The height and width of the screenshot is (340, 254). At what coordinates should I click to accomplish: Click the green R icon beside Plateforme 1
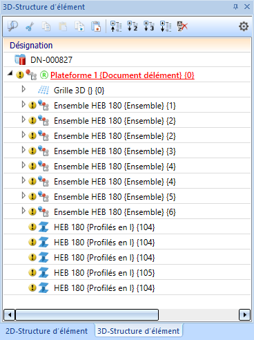44,75
